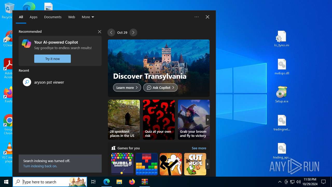
Task: Open the Cut the Rope game
Action: pyautogui.click(x=195, y=164)
